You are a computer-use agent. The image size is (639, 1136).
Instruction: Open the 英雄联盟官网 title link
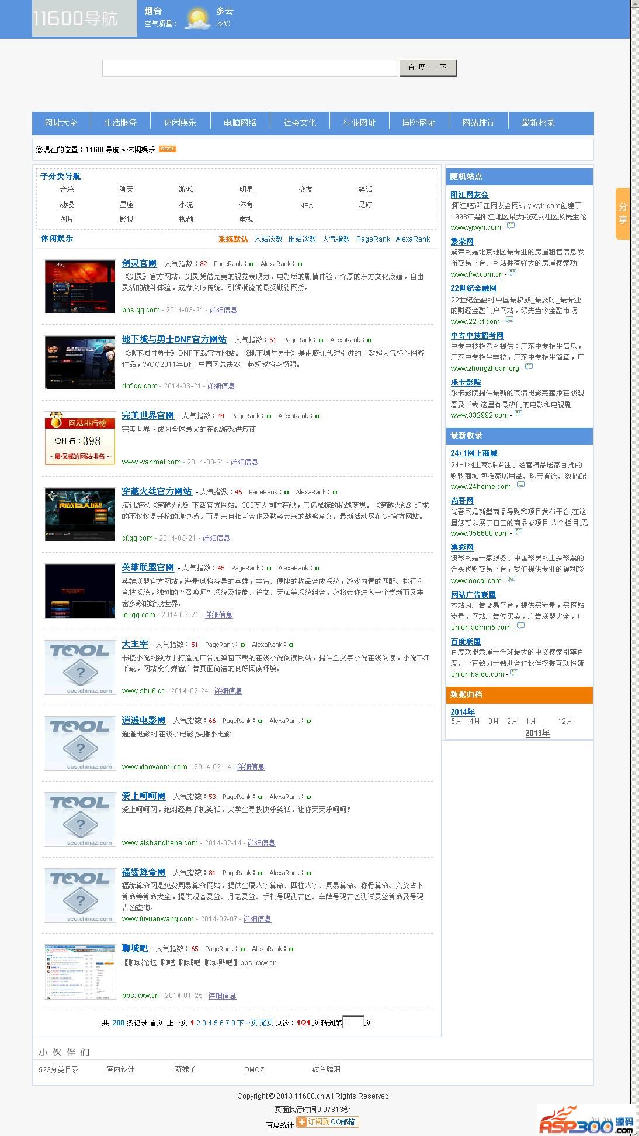coord(148,567)
